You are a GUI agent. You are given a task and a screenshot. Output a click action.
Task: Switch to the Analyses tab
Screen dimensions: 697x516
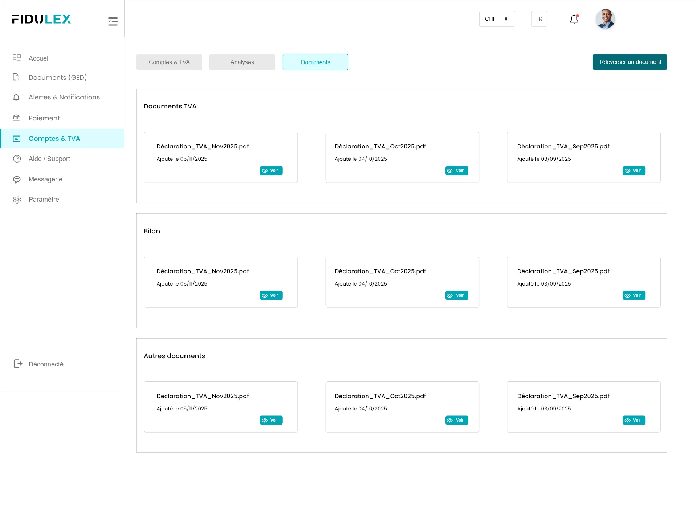(242, 62)
